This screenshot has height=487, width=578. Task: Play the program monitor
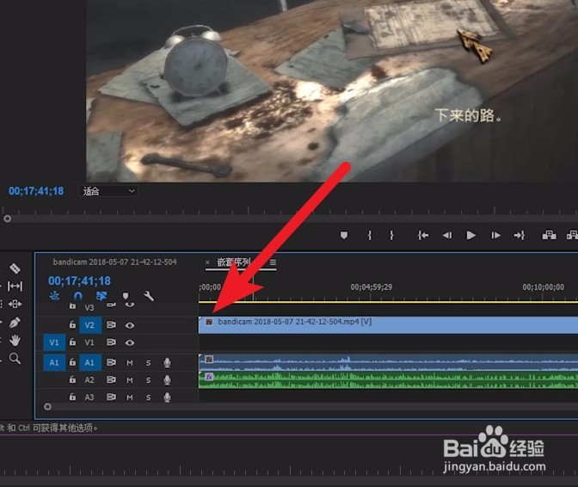(470, 235)
